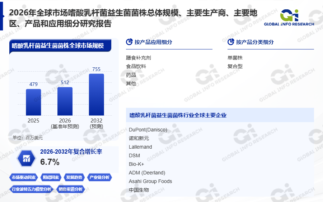The height and width of the screenshot is (202, 323).
Task: Click the 2032 forecast bar
Action: [x=97, y=95]
